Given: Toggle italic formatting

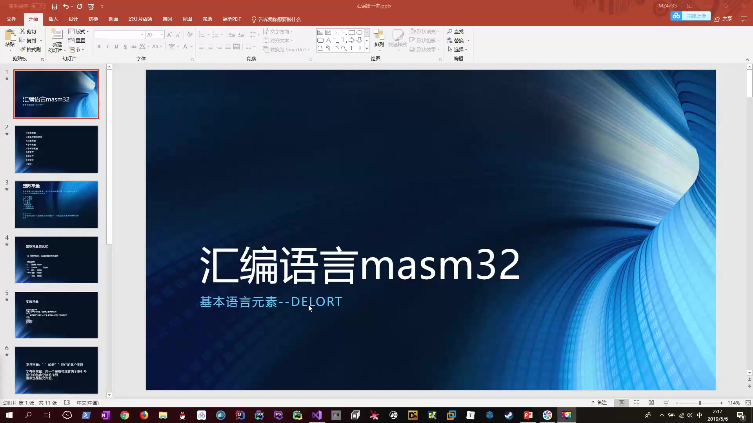Looking at the screenshot, I should 107,47.
